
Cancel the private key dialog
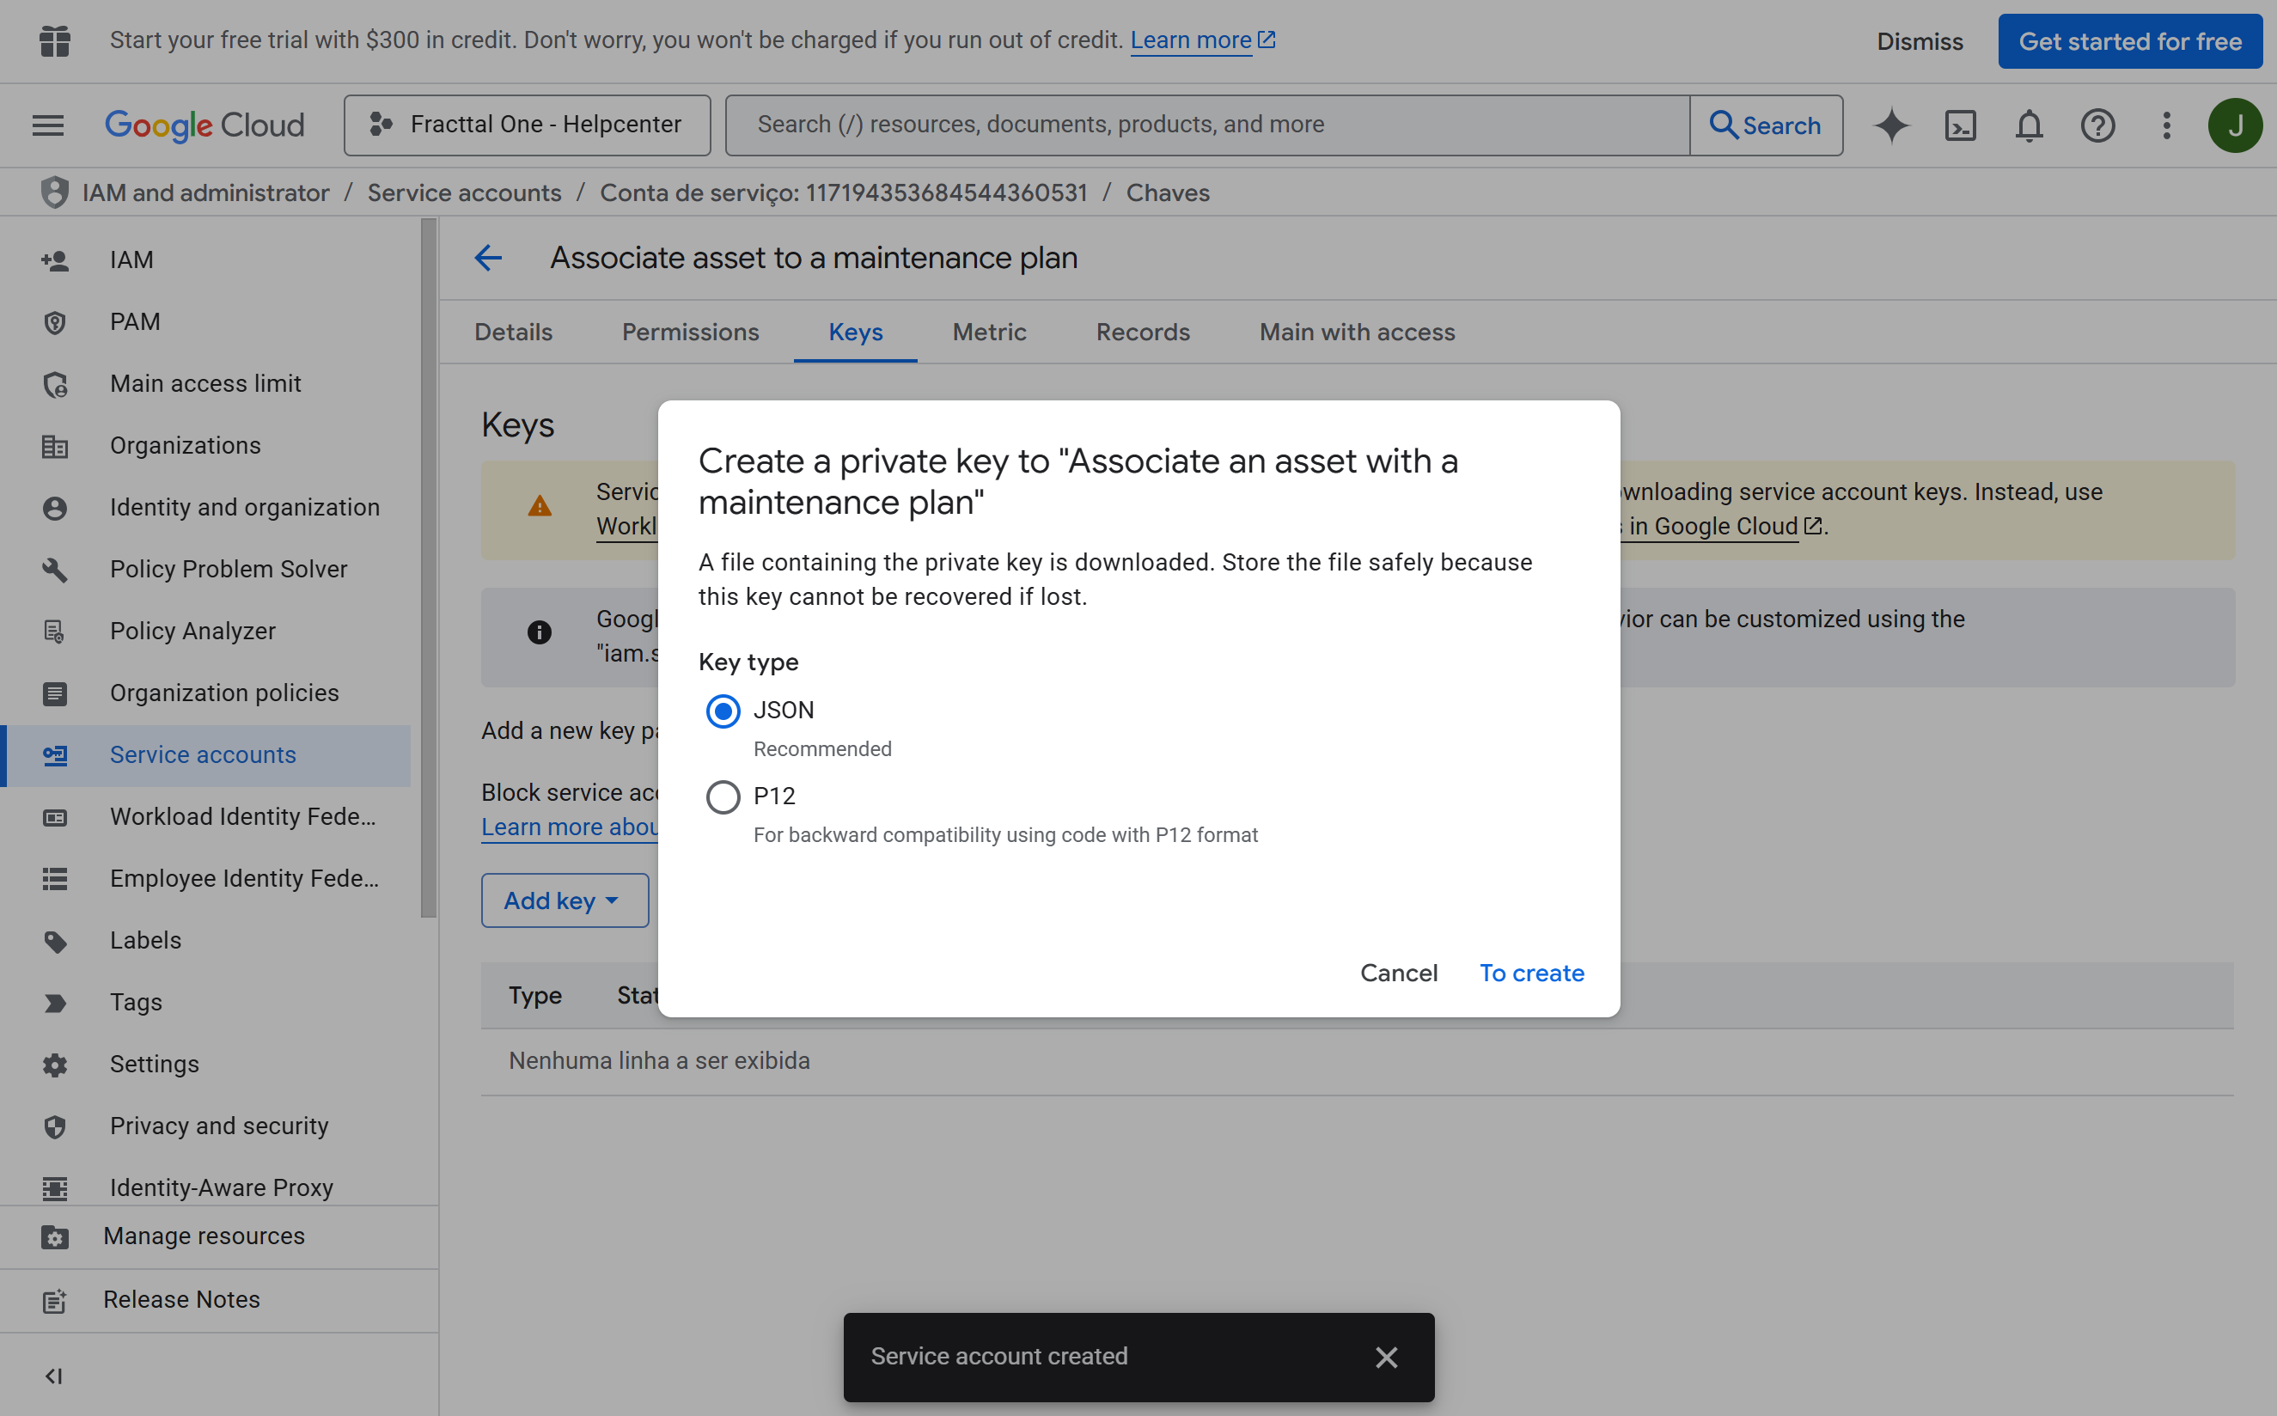pos(1398,973)
